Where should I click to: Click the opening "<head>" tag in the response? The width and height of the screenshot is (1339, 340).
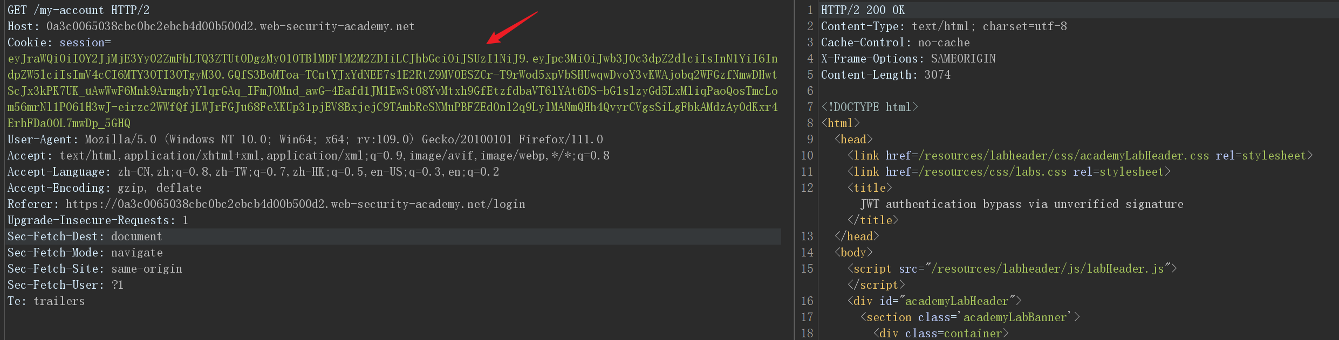[x=853, y=139]
